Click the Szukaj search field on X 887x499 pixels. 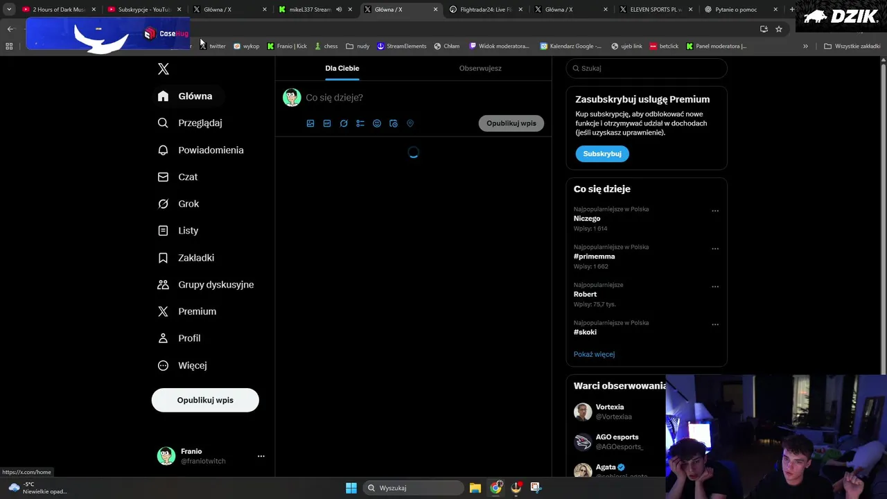[647, 69]
